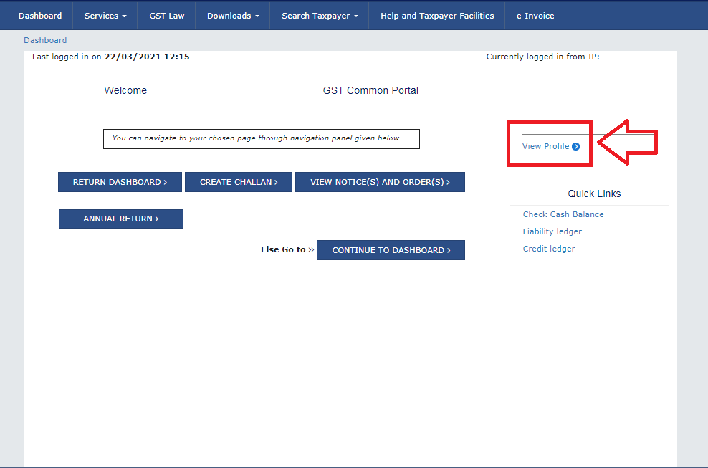Expand the Services dropdown menu
Image resolution: width=708 pixels, height=468 pixels.
coord(105,16)
